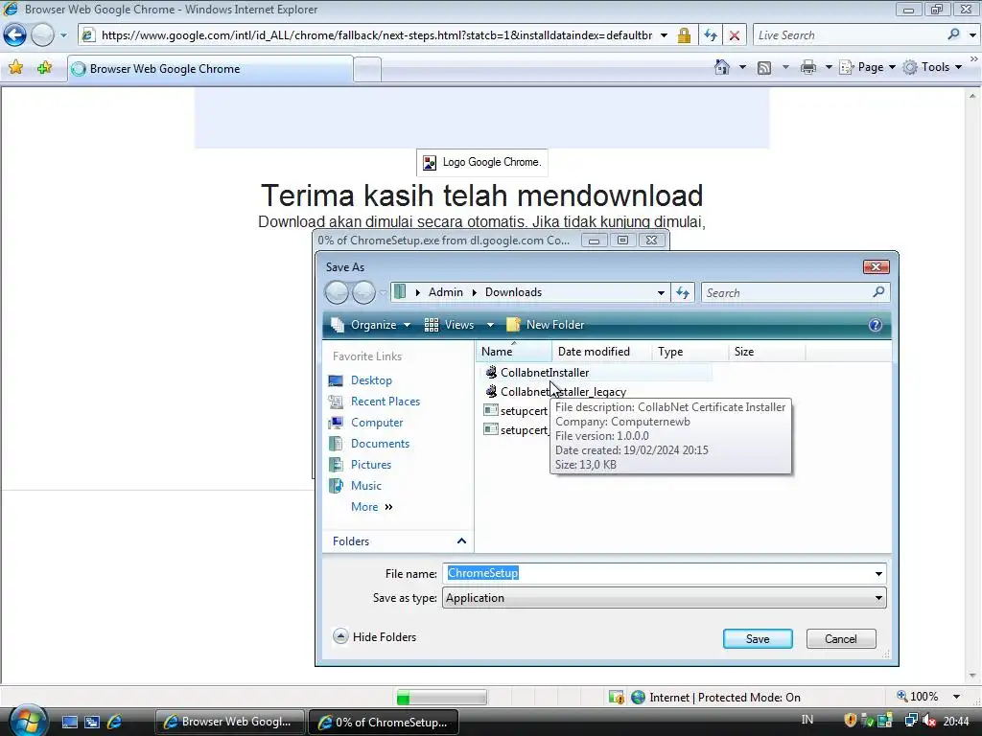Select Browser Web Google Chrome tab
Viewport: 982px width, 736px height.
click(x=210, y=69)
